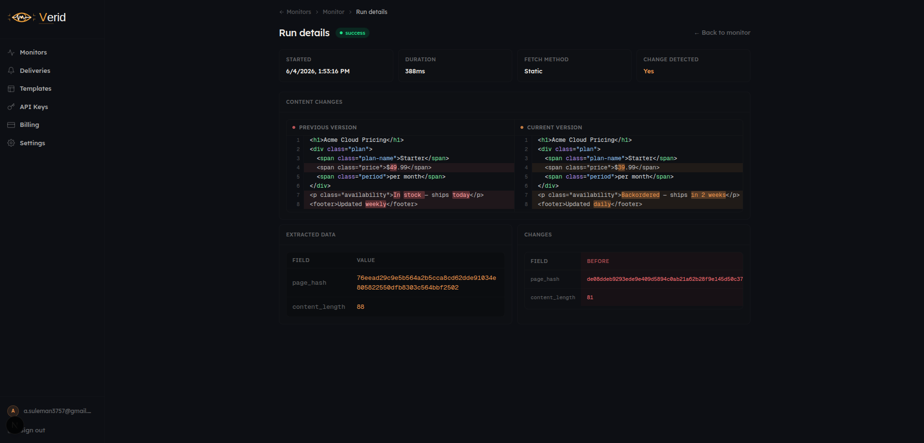Image resolution: width=924 pixels, height=443 pixels.
Task: Click the Sign out link
Action: point(33,430)
